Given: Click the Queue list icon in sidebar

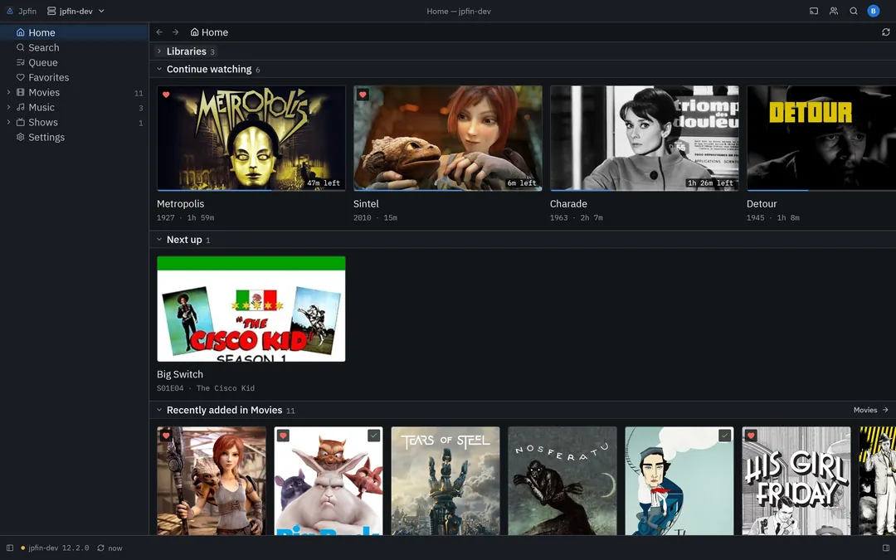Looking at the screenshot, I should (21, 62).
